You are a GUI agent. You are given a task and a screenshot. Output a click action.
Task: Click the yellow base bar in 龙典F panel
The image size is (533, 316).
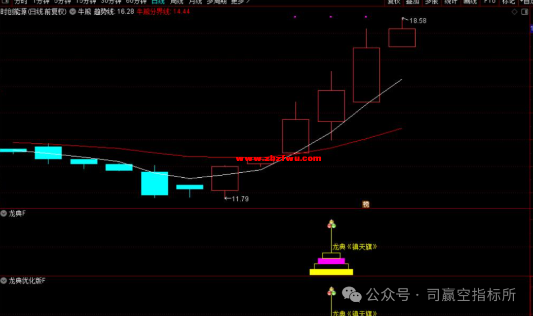pyautogui.click(x=332, y=272)
